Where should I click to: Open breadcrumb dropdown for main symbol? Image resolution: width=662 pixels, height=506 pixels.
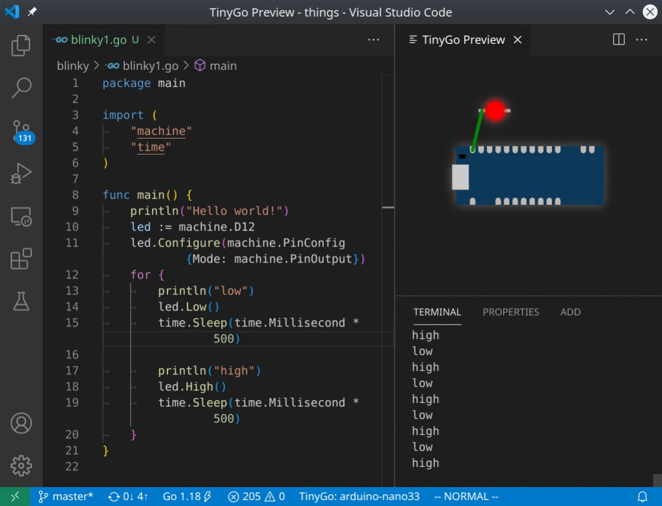(223, 66)
